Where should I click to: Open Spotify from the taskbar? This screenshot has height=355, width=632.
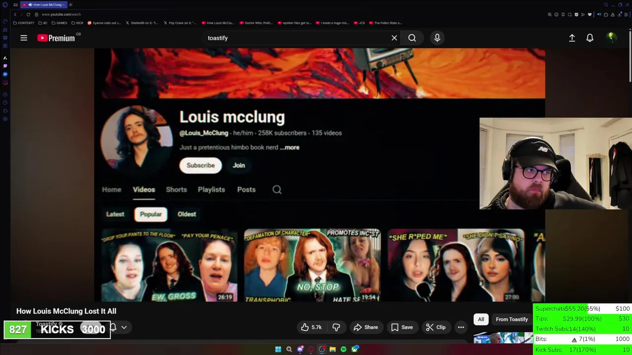coord(343,349)
